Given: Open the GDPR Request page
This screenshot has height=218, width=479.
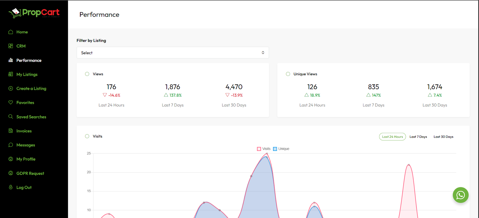Looking at the screenshot, I should coord(30,173).
